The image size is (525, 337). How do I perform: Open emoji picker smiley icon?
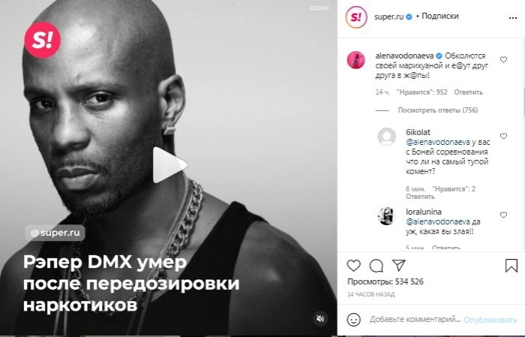tap(354, 320)
